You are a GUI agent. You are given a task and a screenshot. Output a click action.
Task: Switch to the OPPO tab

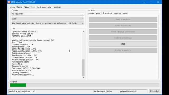click(x=26, y=7)
